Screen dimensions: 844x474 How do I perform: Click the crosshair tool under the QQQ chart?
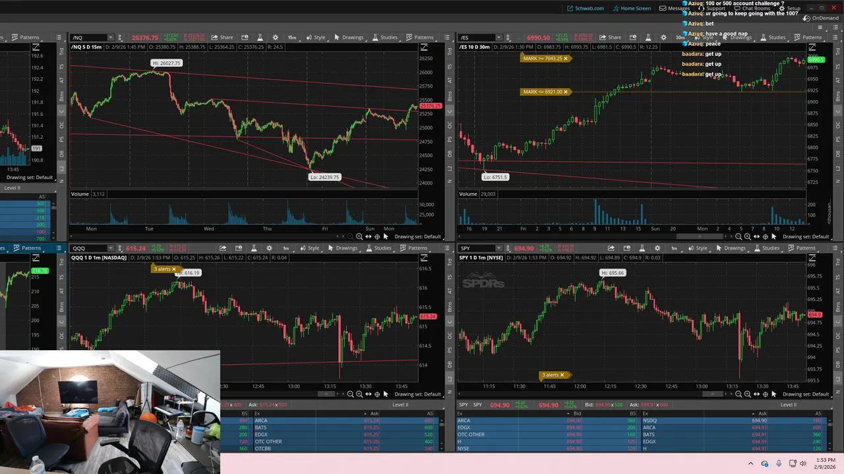coord(377,394)
